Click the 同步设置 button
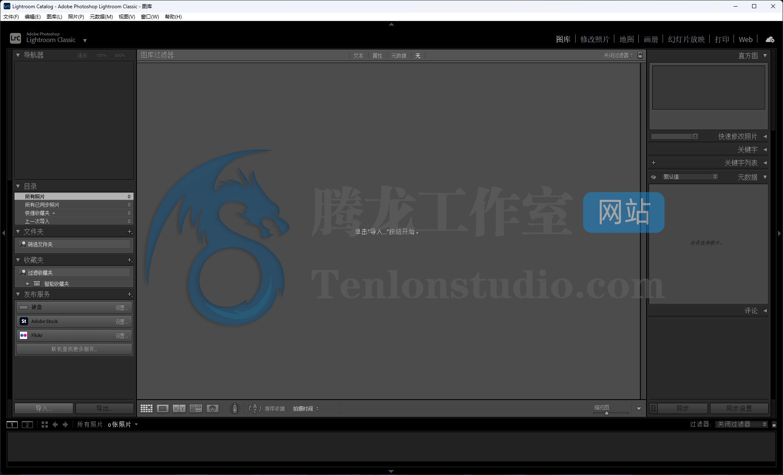Screen dimensions: 783x475 coord(739,409)
